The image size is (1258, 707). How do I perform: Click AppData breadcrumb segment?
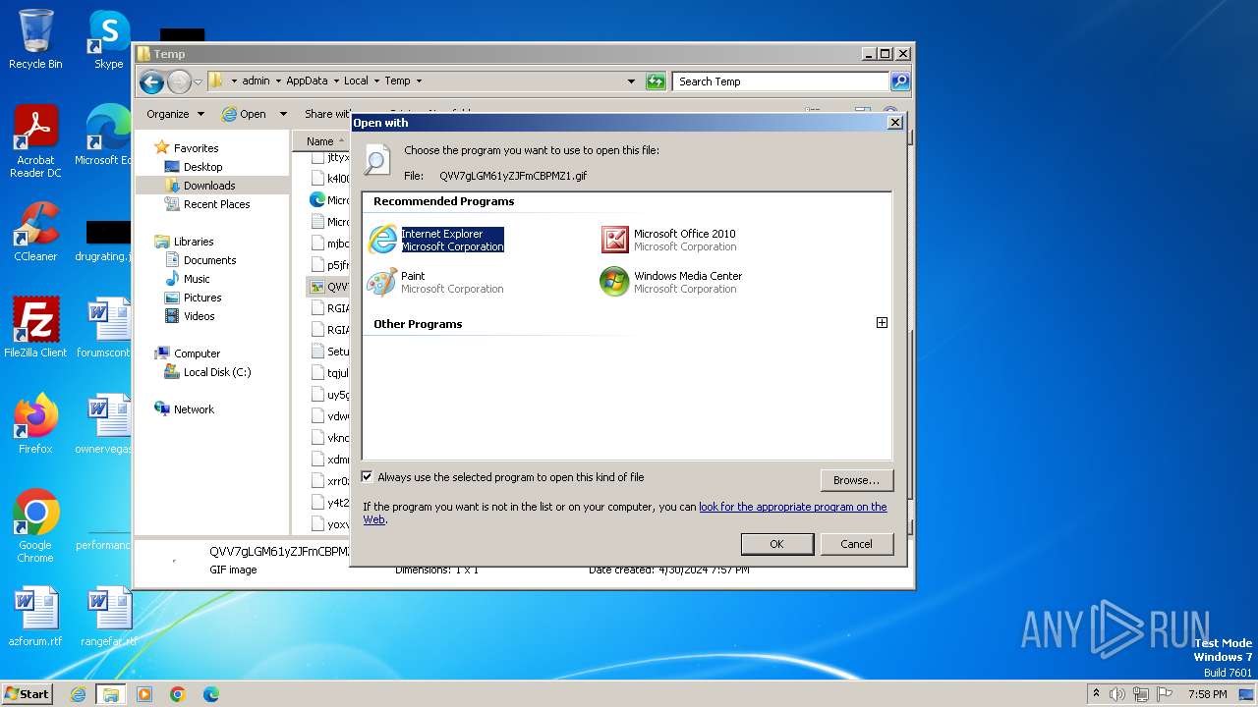pyautogui.click(x=307, y=82)
